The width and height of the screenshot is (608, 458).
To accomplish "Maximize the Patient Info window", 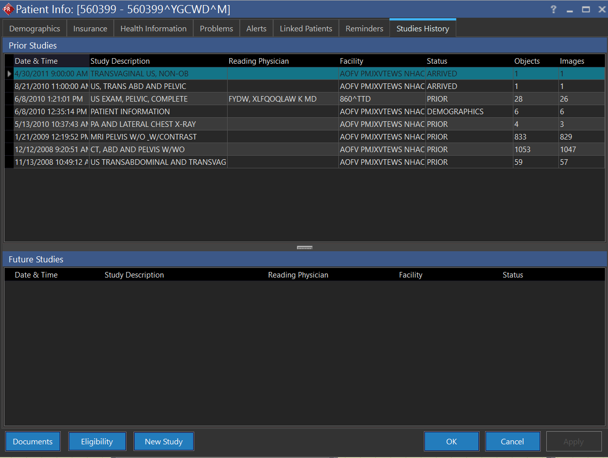I will click(x=586, y=9).
